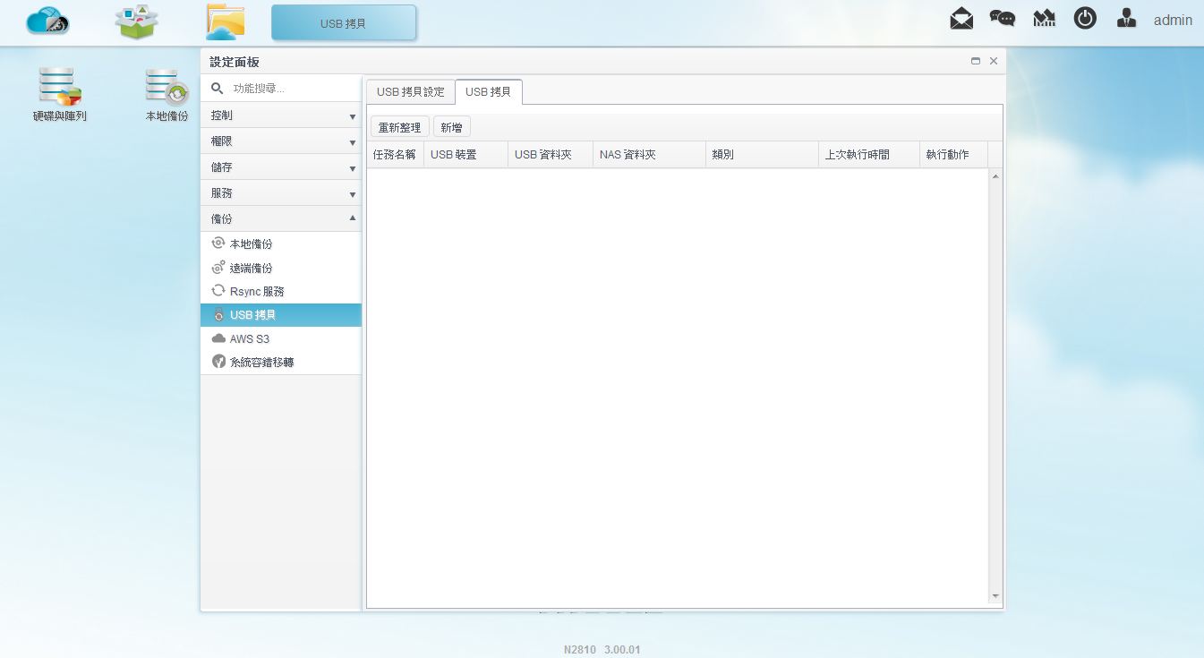Image resolution: width=1204 pixels, height=658 pixels.
Task: Close the 設定面板 window
Action: pos(994,61)
